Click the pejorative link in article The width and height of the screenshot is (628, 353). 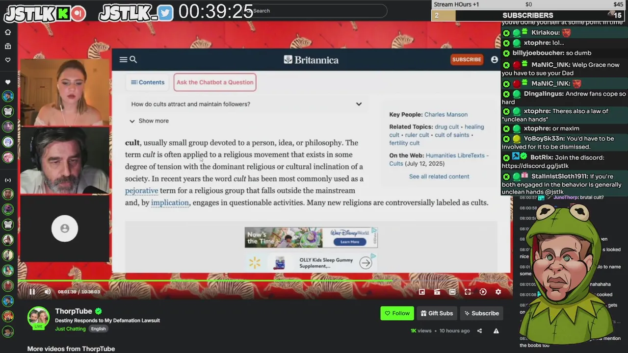pos(141,191)
